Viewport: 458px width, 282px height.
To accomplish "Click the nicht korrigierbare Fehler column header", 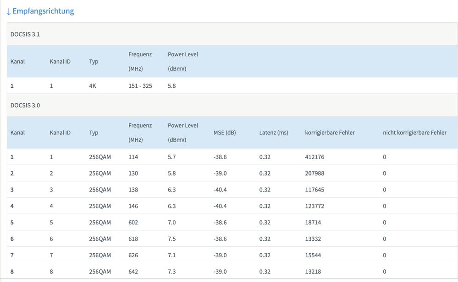I will pos(414,133).
